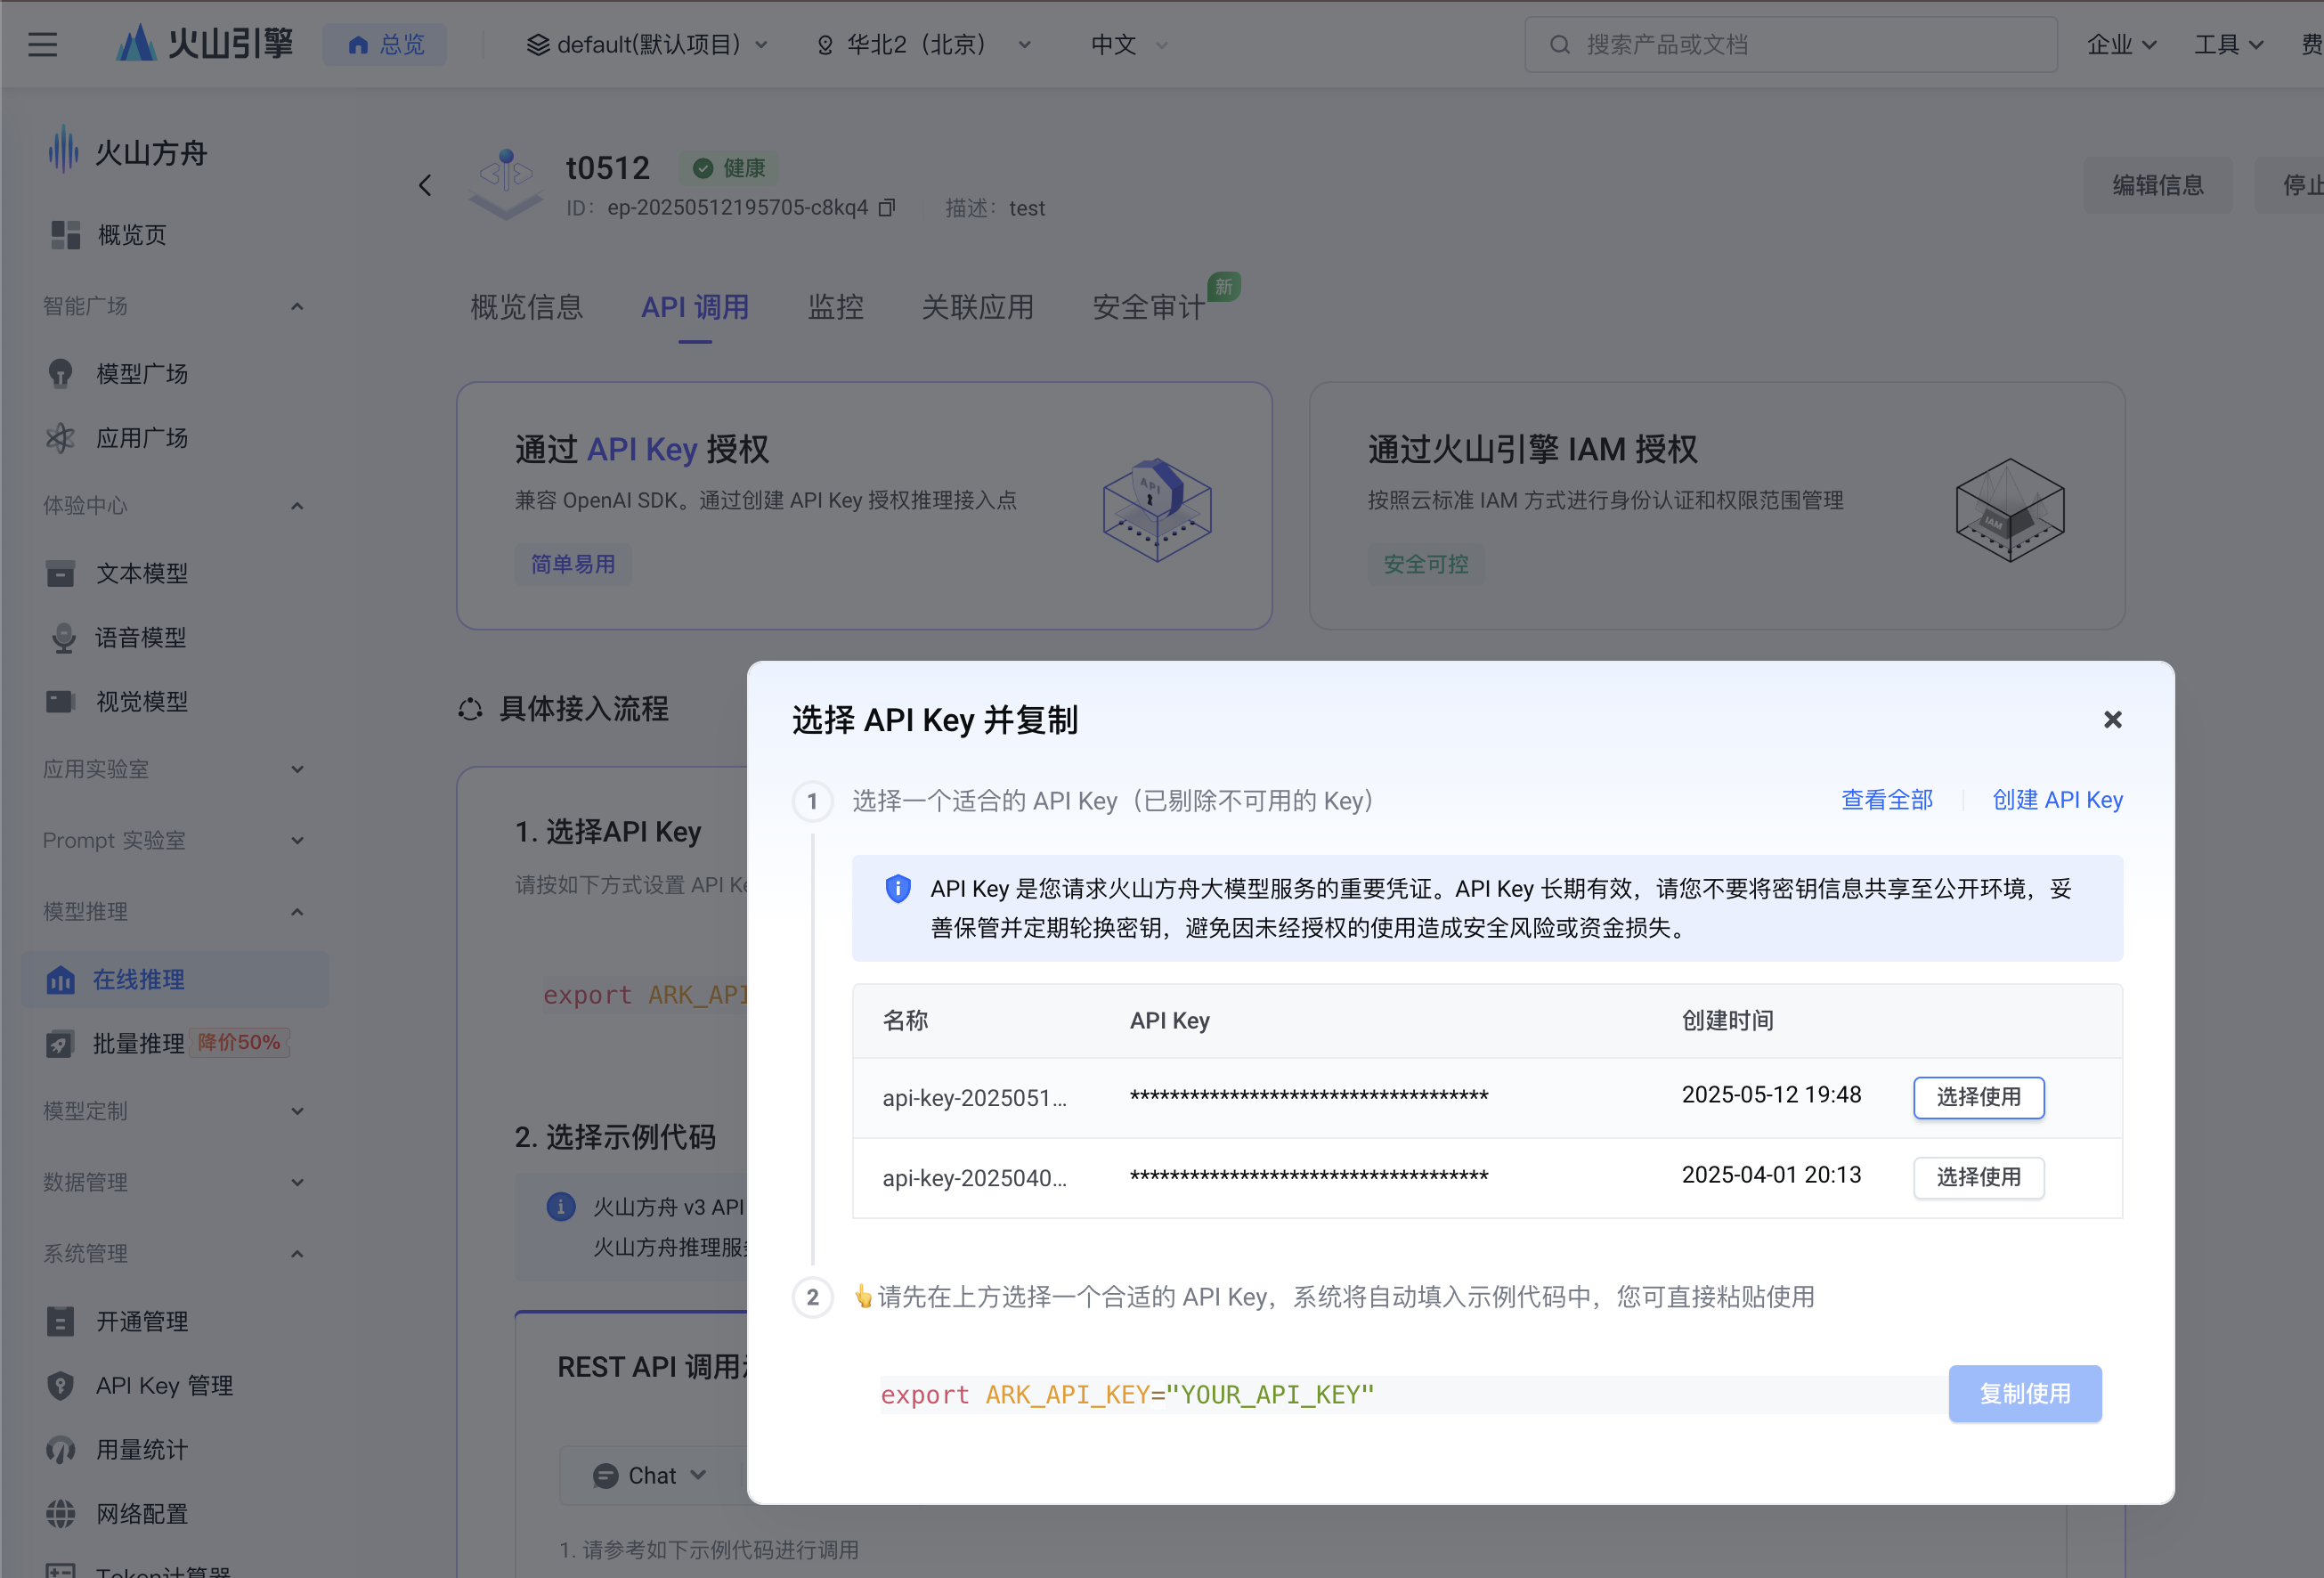Expand the Prompt 实验室 sidebar section
The height and width of the screenshot is (1578, 2324).
point(297,841)
